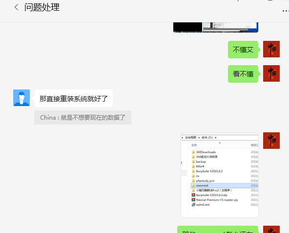Click the red avatar beside 看不懂

[x=271, y=73]
